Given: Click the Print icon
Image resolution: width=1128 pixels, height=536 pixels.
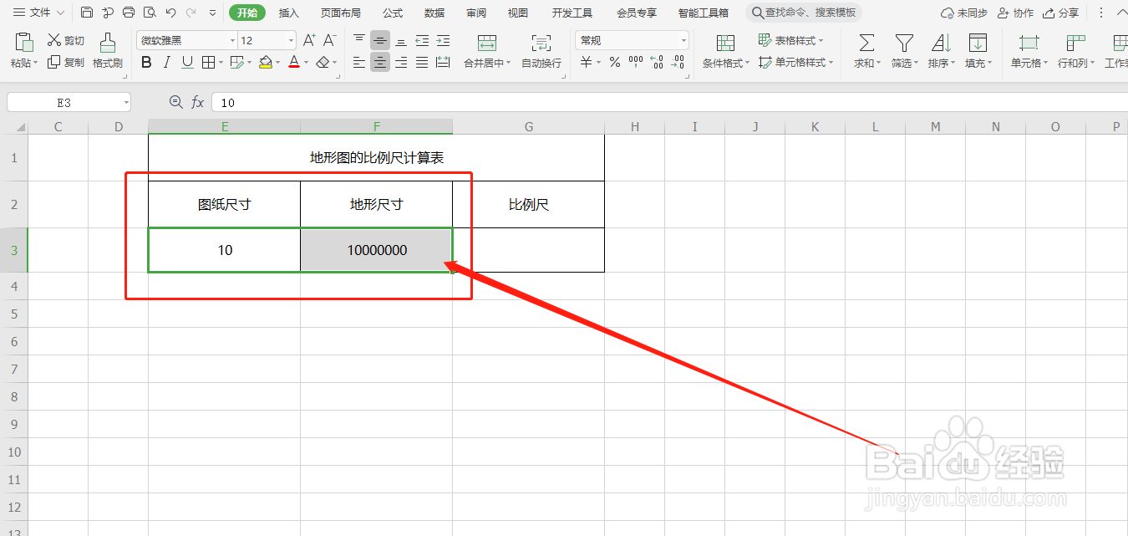Looking at the screenshot, I should [x=129, y=13].
